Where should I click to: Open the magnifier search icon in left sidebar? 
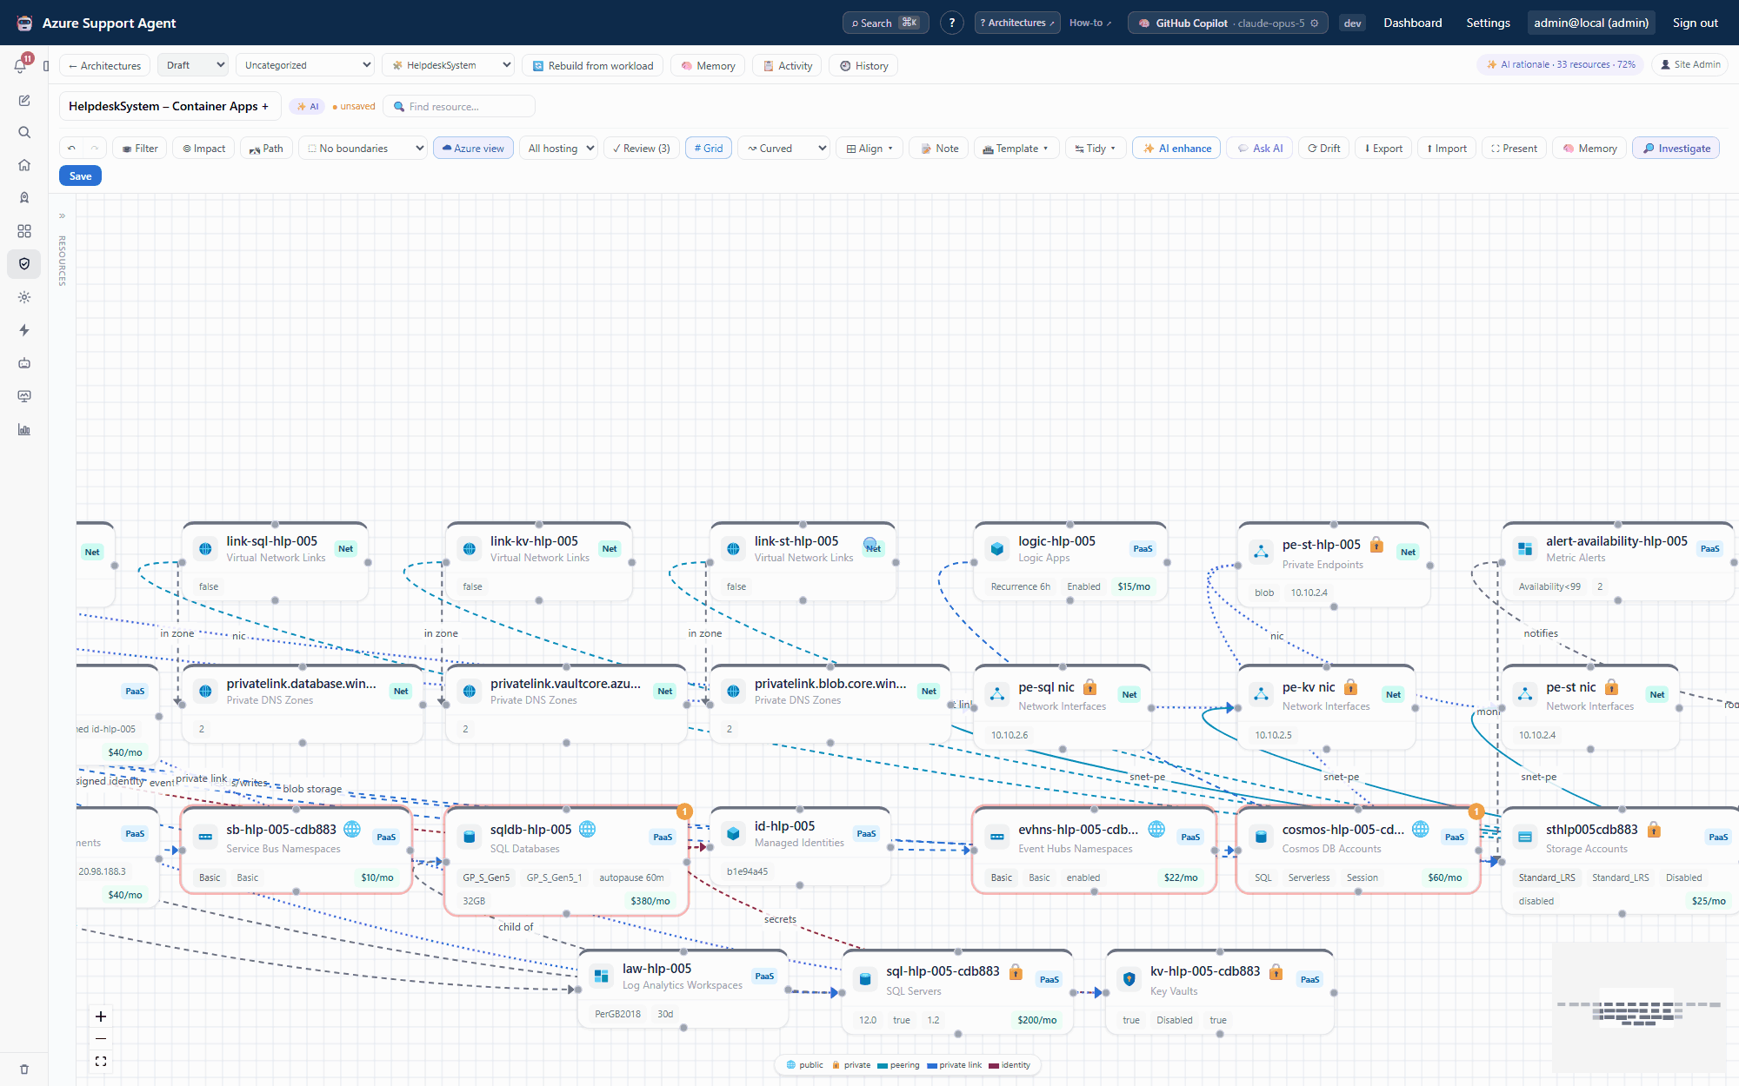coord(24,133)
